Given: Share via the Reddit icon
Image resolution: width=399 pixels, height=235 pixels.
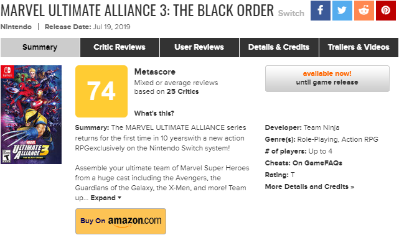Looking at the screenshot, I should 364,11.
